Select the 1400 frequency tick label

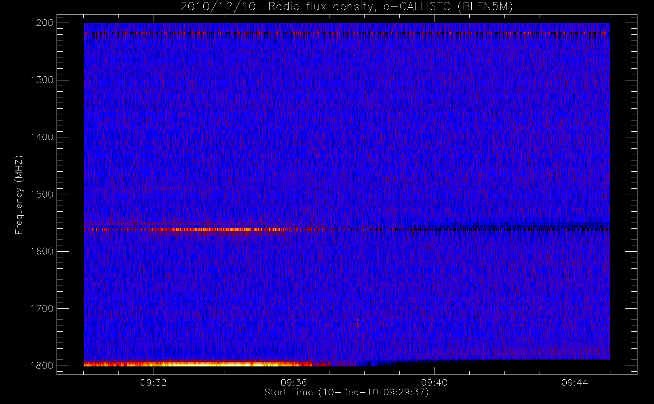click(x=42, y=137)
